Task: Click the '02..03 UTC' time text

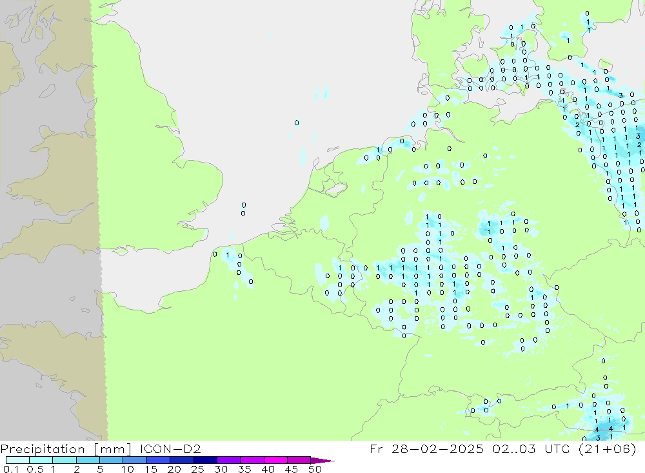Action: (532, 448)
